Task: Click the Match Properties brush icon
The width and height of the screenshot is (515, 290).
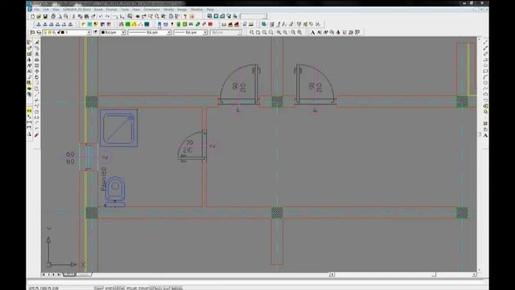Action: coord(93,16)
